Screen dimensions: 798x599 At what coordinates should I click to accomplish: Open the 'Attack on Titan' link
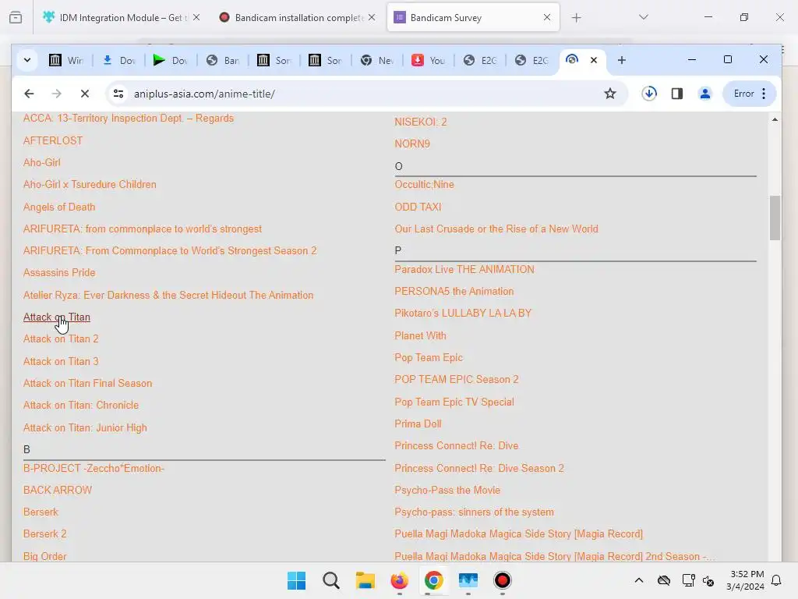click(x=56, y=317)
